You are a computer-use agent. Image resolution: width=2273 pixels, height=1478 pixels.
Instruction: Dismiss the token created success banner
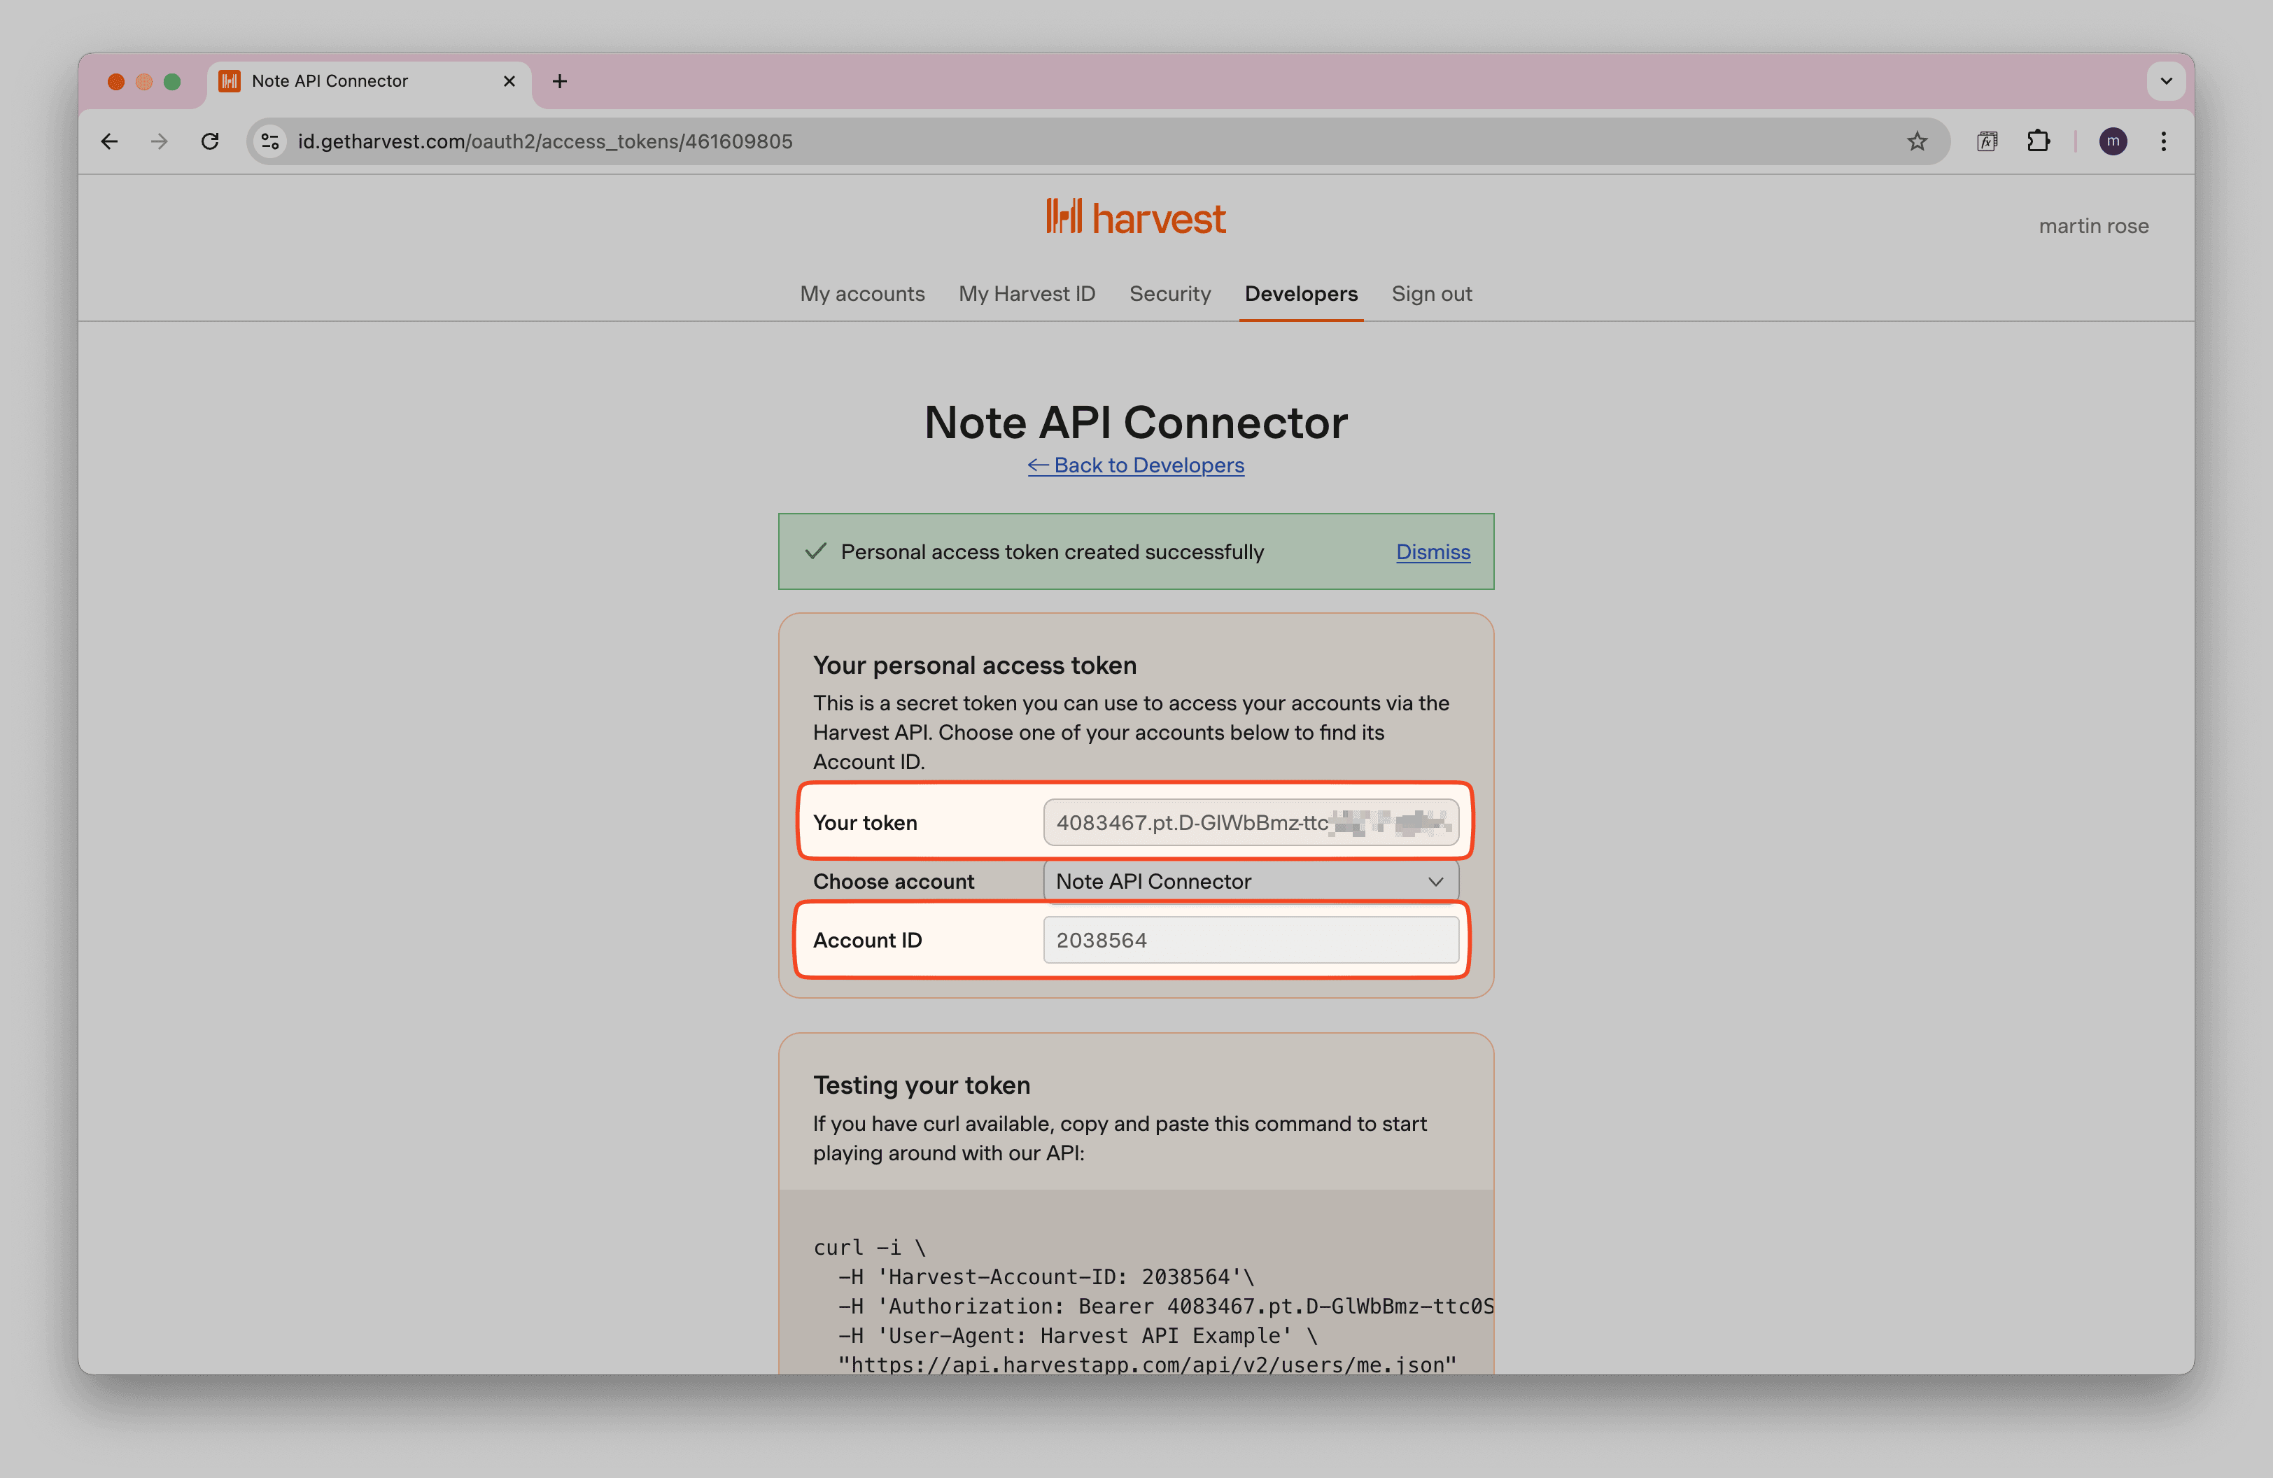[x=1433, y=552]
